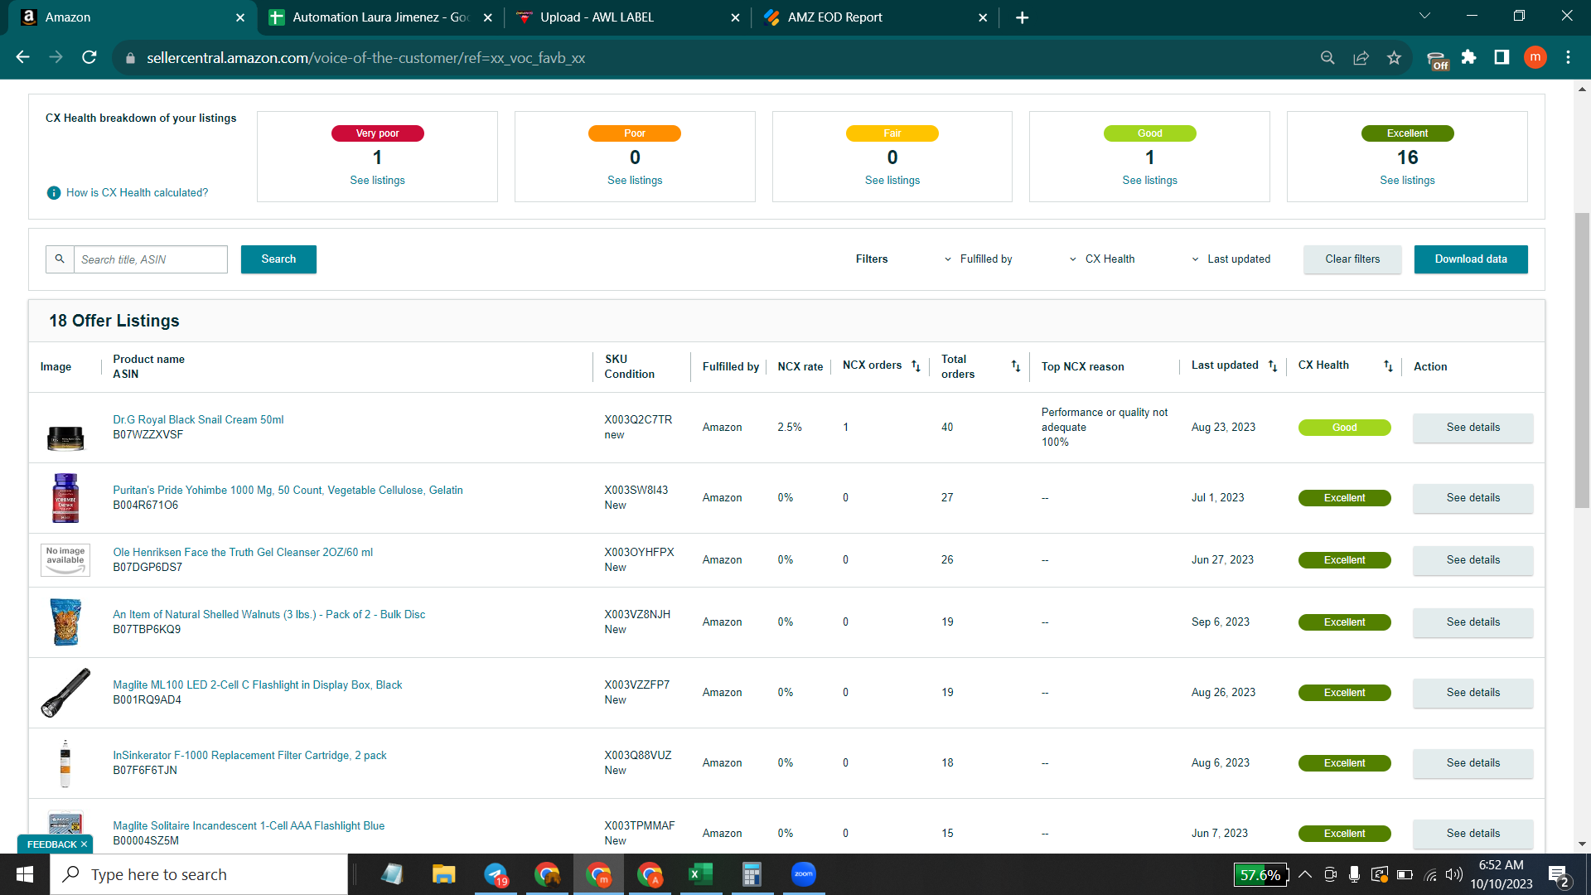Expand the CX Health filter
1591x895 pixels.
[x=1102, y=259]
